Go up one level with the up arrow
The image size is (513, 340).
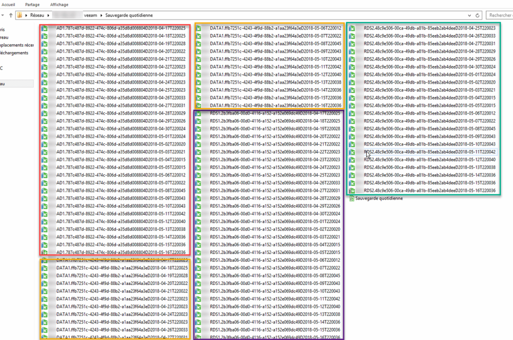point(11,16)
